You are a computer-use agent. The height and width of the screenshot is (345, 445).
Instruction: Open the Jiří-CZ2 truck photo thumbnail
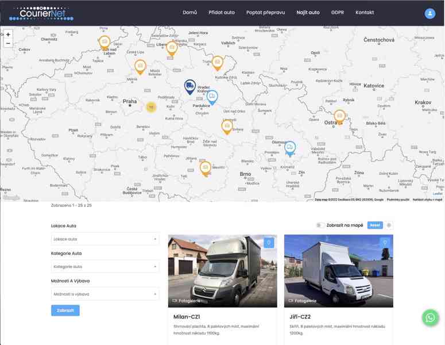tap(338, 270)
